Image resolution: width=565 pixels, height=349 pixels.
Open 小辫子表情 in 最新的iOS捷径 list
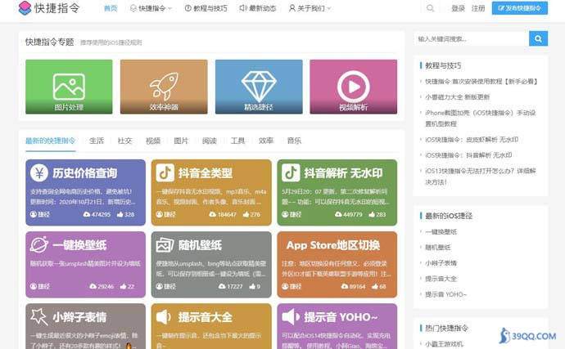[441, 263]
